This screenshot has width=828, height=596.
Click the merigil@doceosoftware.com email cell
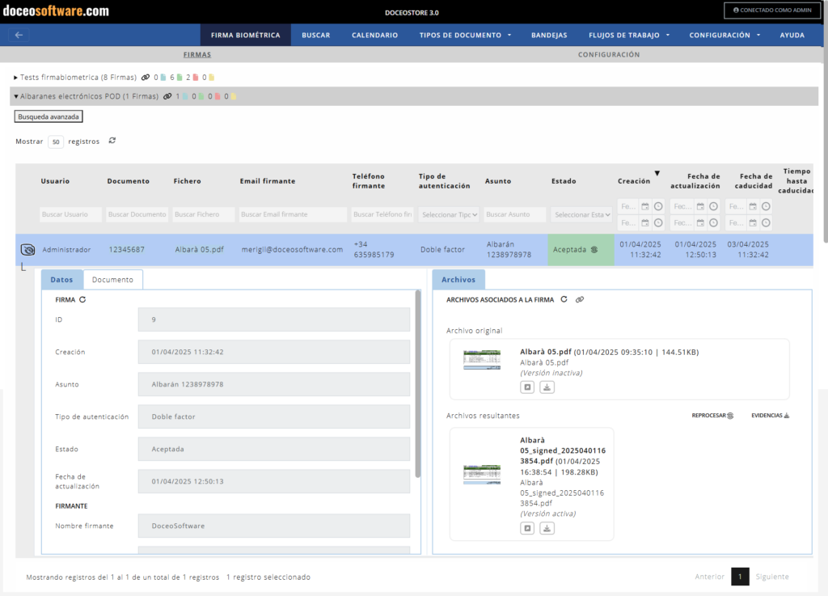tap(292, 250)
